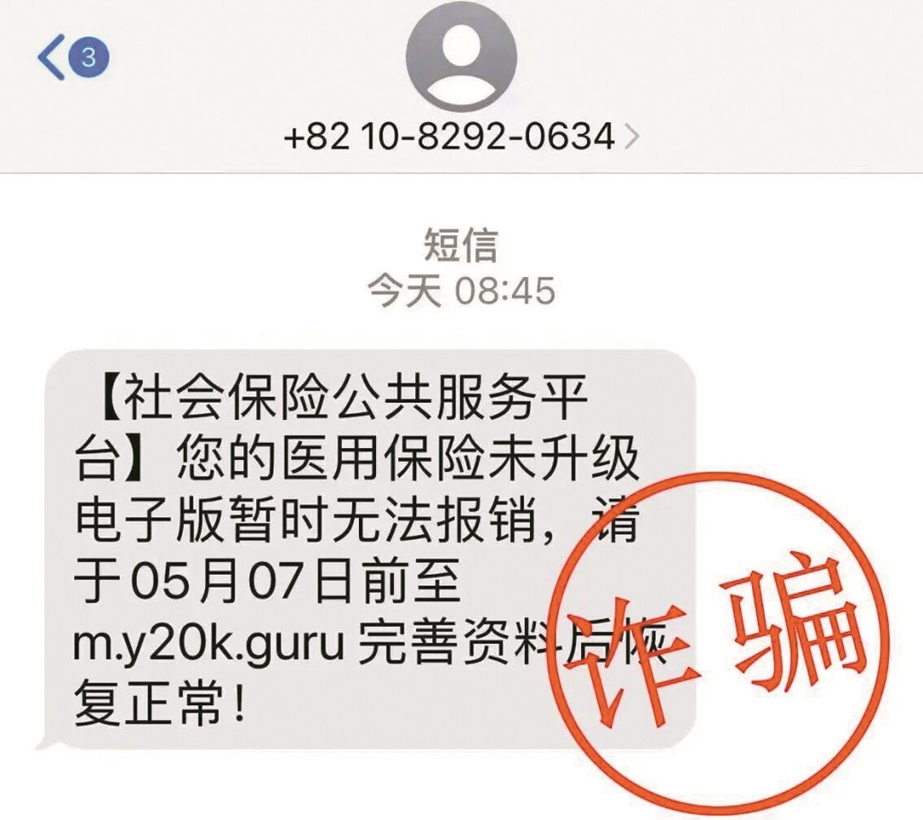Select the sender number +82 10-8292-0634

pyautogui.click(x=449, y=137)
